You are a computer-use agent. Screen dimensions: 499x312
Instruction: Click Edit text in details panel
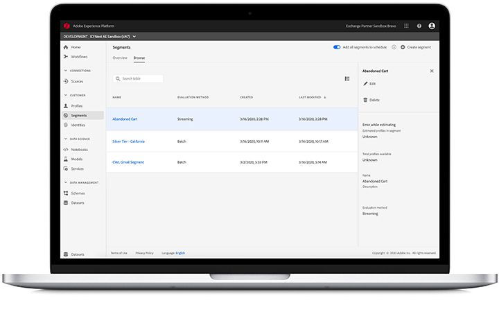click(372, 83)
